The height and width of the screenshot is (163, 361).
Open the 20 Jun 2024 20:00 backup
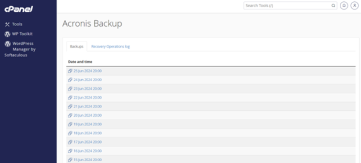pos(87,115)
